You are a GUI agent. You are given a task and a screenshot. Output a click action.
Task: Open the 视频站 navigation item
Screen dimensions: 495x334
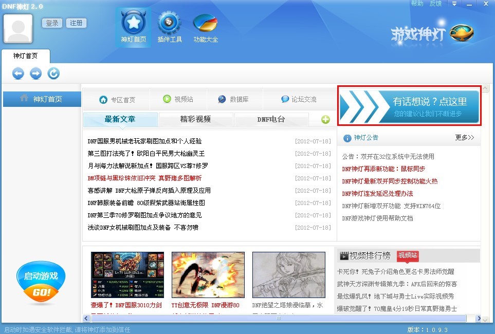coord(178,99)
